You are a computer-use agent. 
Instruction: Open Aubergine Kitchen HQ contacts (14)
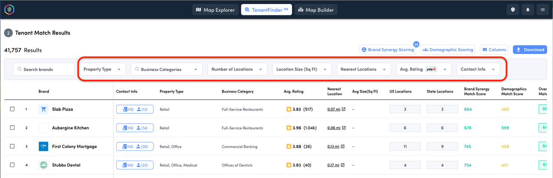click(x=135, y=128)
